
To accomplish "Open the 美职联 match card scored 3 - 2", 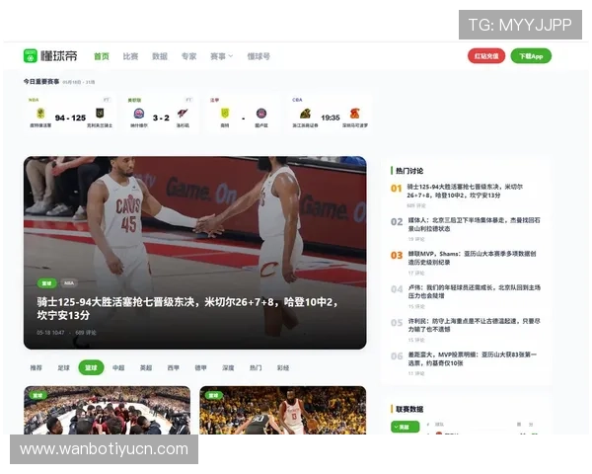I will pyautogui.click(x=161, y=114).
